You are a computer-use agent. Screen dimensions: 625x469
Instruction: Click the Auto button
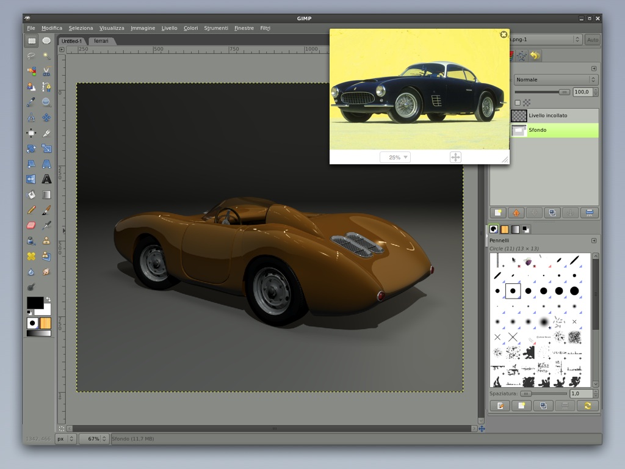(x=592, y=40)
